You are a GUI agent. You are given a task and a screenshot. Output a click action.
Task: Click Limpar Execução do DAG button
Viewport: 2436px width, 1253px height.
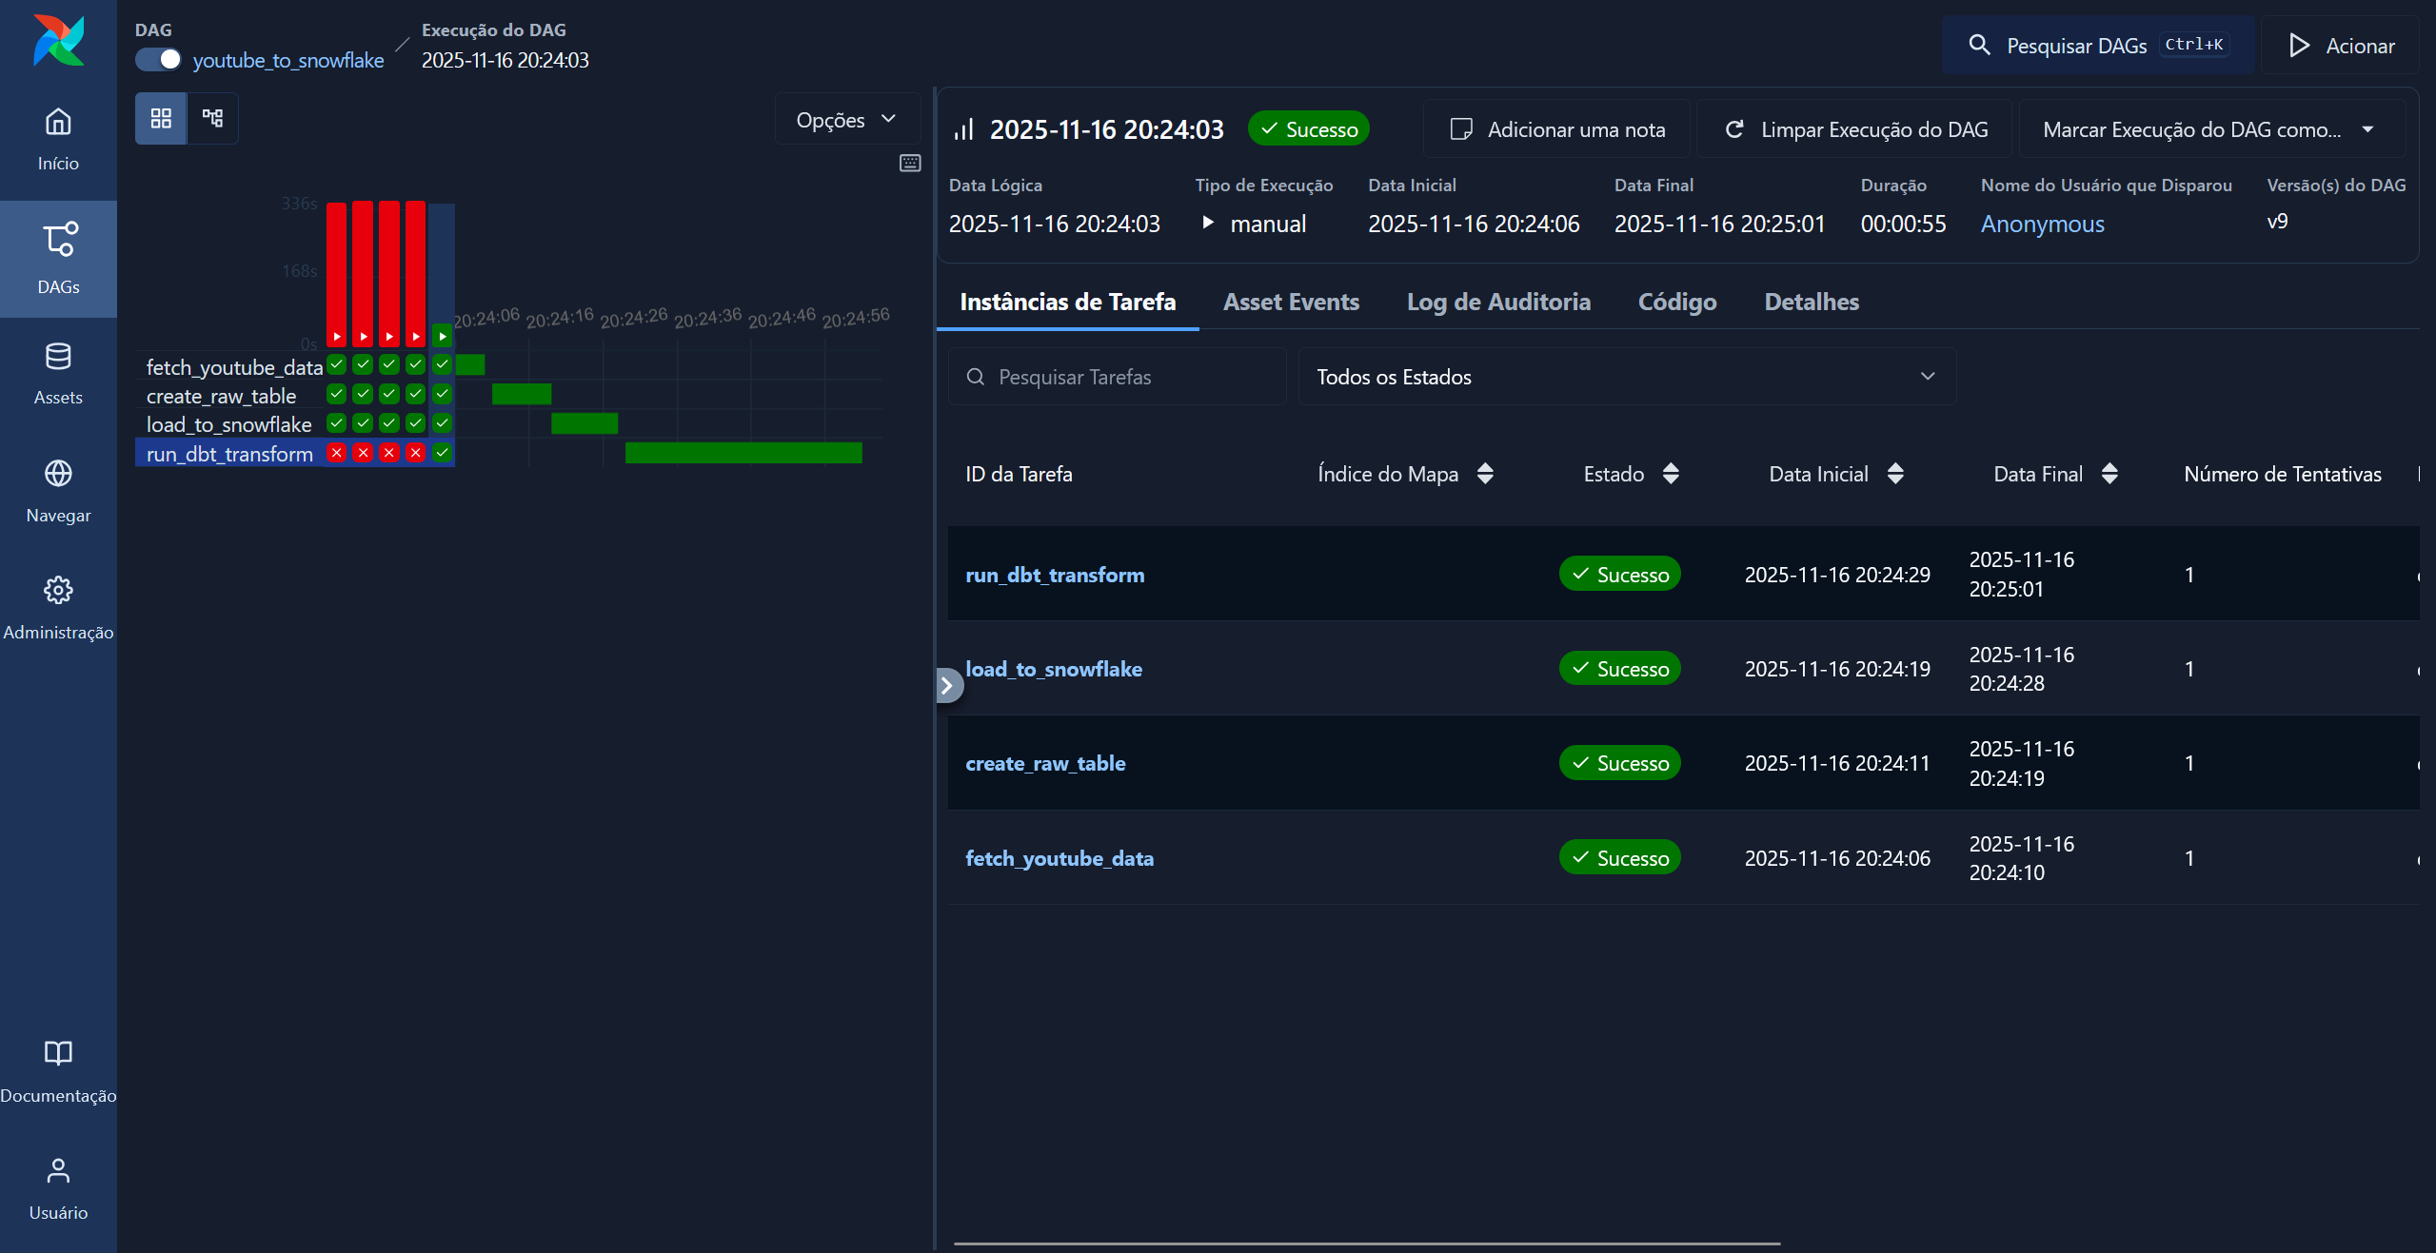point(1855,129)
